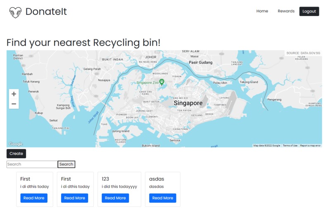Screen dimensions: 333x209
Task: Click the dasdas card description
Action: click(156, 187)
